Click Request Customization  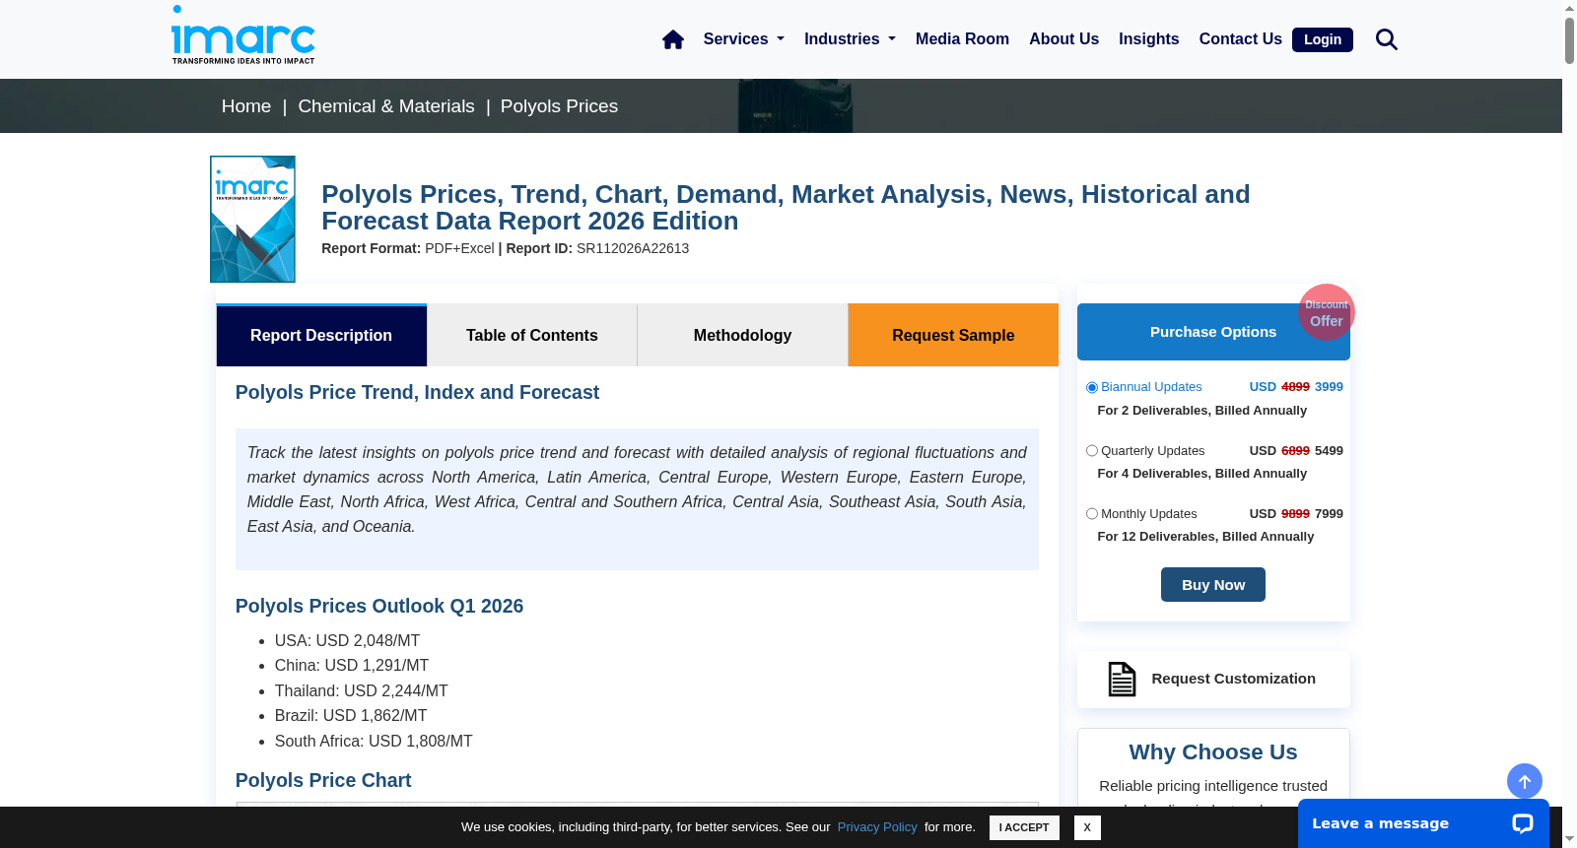(x=1213, y=679)
